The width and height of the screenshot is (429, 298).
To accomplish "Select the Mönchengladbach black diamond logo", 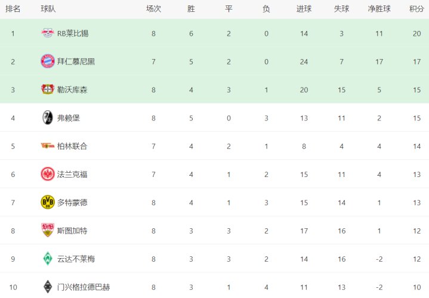I will (48, 287).
